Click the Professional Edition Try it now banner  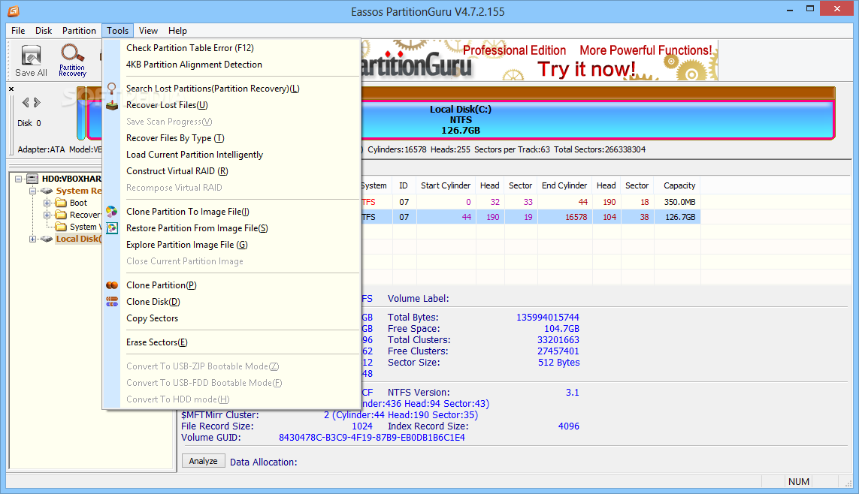(539, 60)
